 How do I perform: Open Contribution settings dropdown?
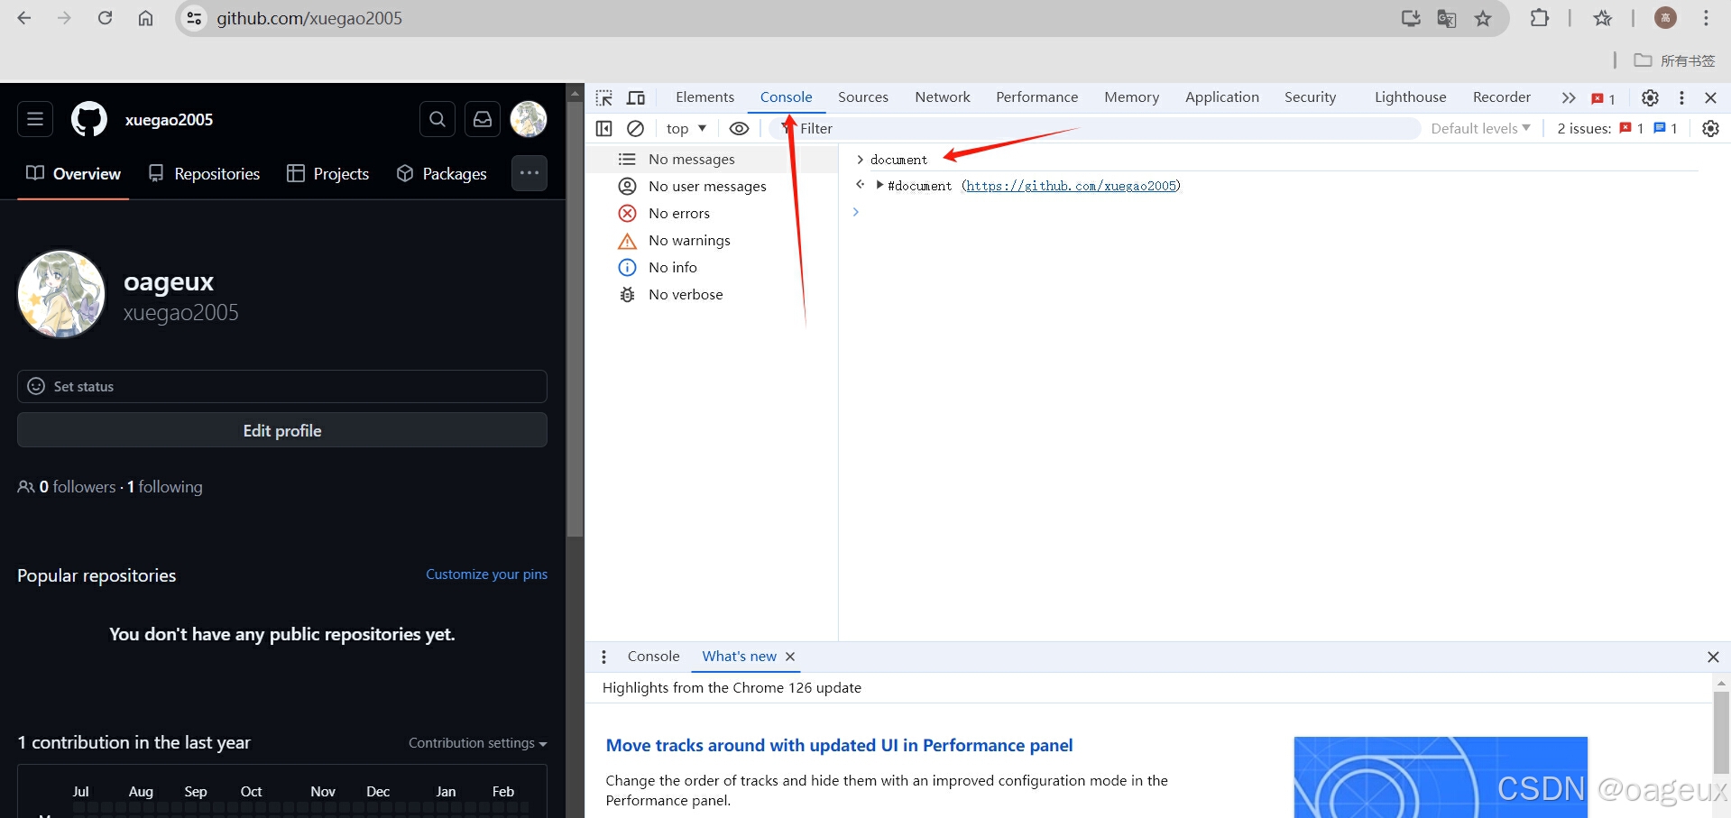(x=477, y=743)
